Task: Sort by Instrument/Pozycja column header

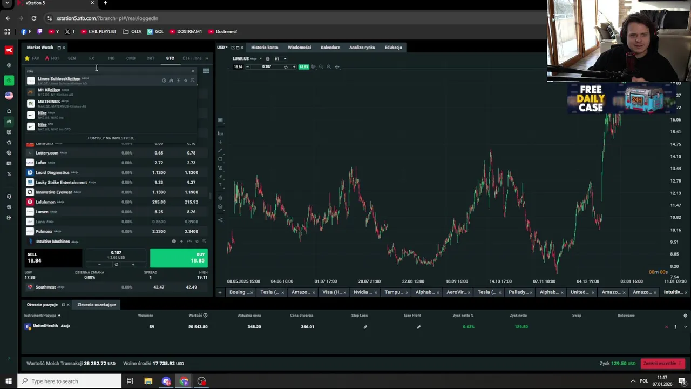Action: [42, 316]
